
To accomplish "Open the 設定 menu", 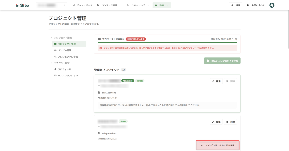I will 161,5.
